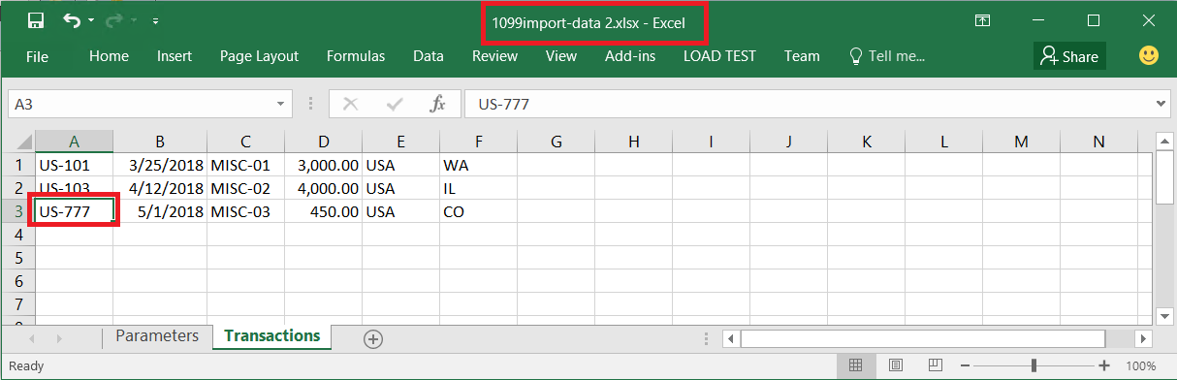Switch to Page Layout view icon
Image resolution: width=1177 pixels, height=380 pixels.
896,366
